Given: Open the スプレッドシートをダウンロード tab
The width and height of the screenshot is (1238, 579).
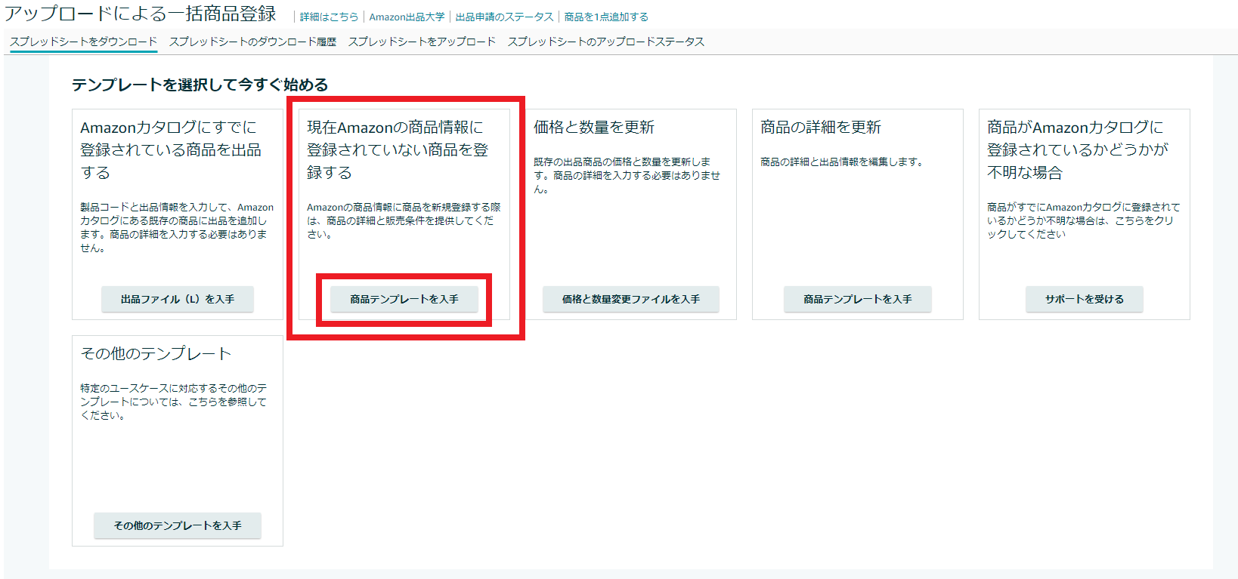Looking at the screenshot, I should click(83, 42).
